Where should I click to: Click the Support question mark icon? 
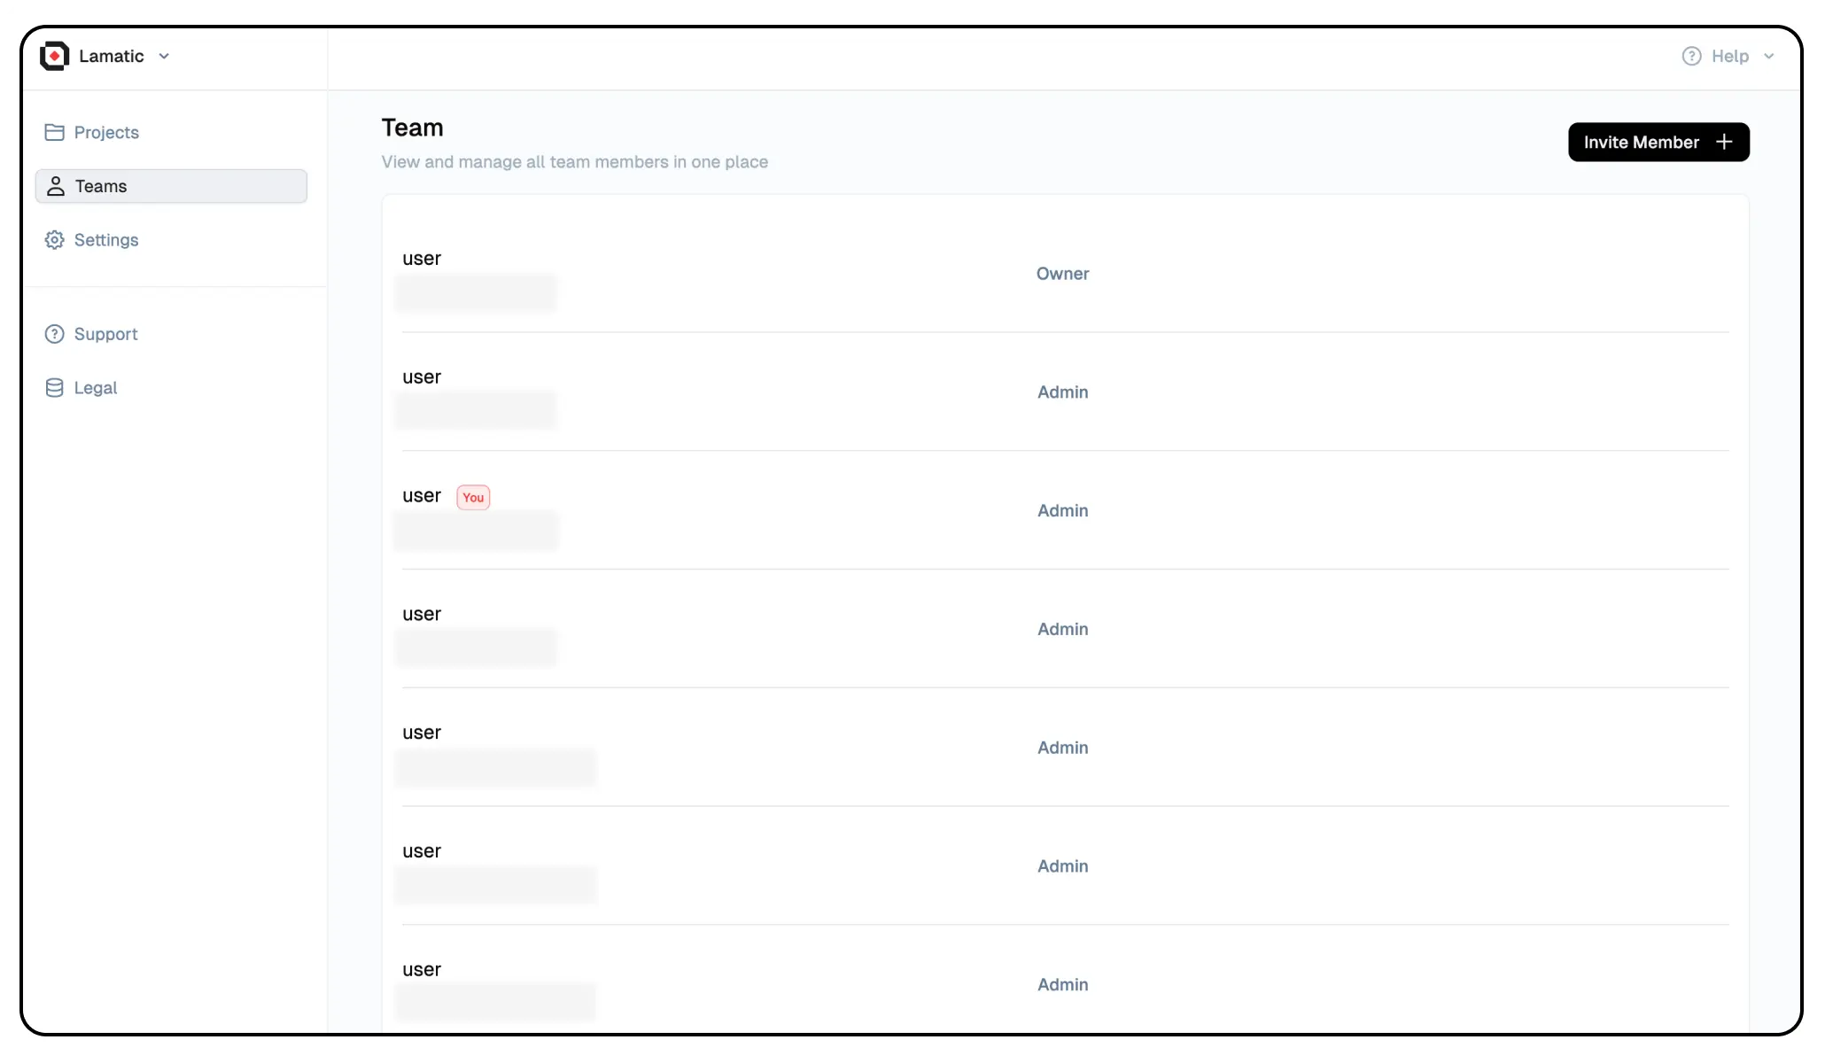coord(54,334)
